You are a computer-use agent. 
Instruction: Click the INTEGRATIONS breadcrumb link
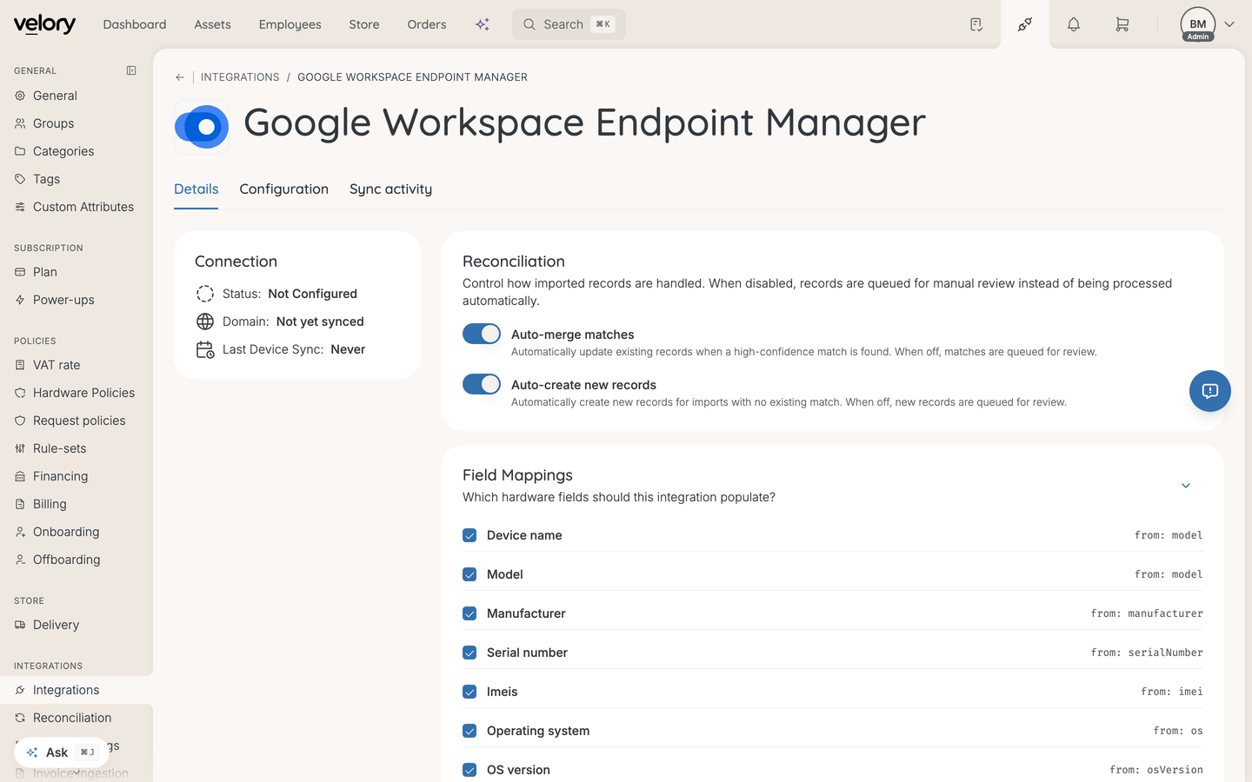pos(240,77)
